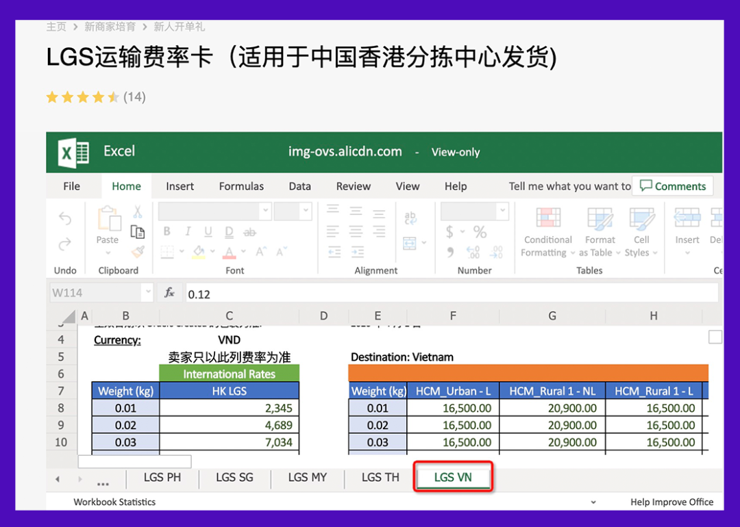The image size is (740, 527).
Task: Expand the status bar chevron
Action: tap(593, 502)
